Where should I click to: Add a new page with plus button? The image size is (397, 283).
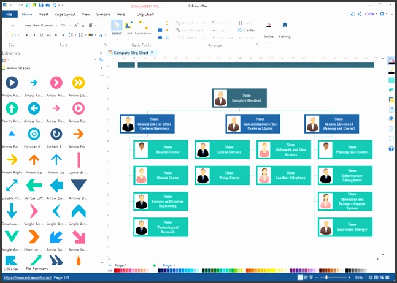click(154, 265)
